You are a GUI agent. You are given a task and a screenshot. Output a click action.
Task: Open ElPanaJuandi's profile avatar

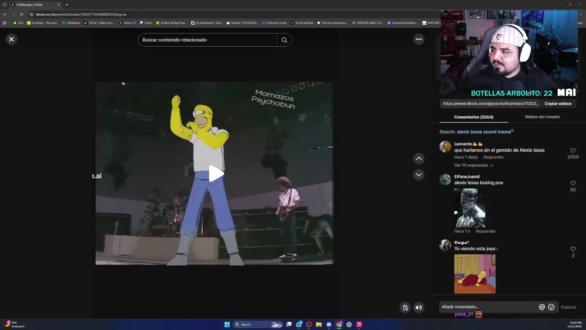coord(445,179)
